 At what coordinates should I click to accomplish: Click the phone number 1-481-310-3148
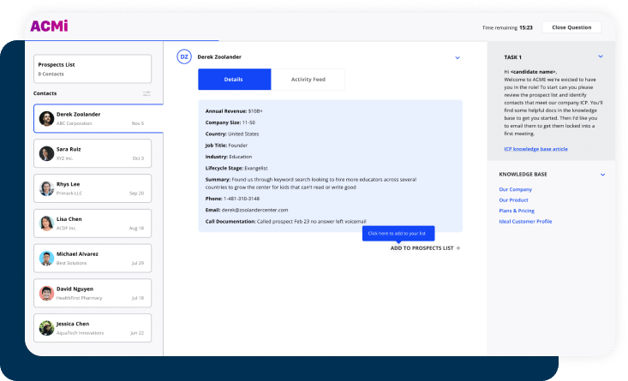coord(241,199)
